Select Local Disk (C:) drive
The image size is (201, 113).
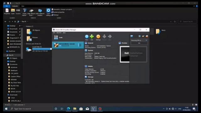coord(39,49)
